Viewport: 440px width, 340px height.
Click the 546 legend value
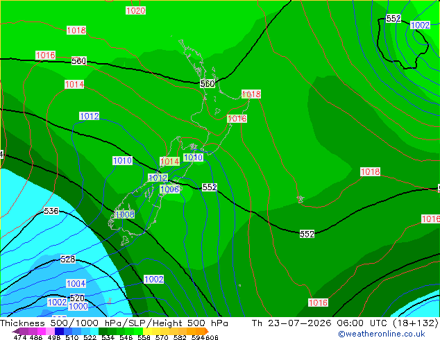[x=126, y=337]
